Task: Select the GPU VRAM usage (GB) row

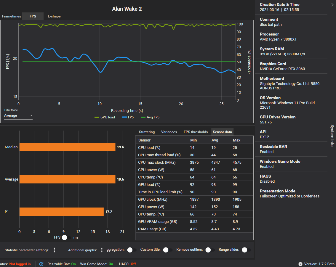Action: click(194, 222)
